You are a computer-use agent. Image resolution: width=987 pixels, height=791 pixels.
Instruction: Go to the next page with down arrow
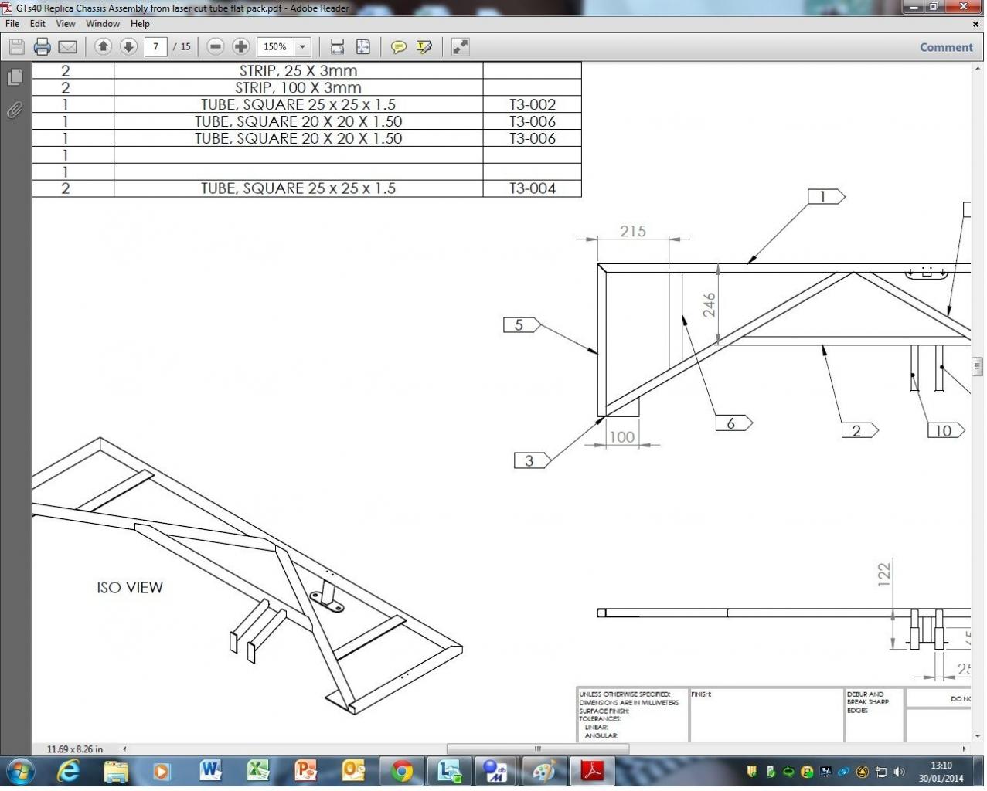[128, 47]
